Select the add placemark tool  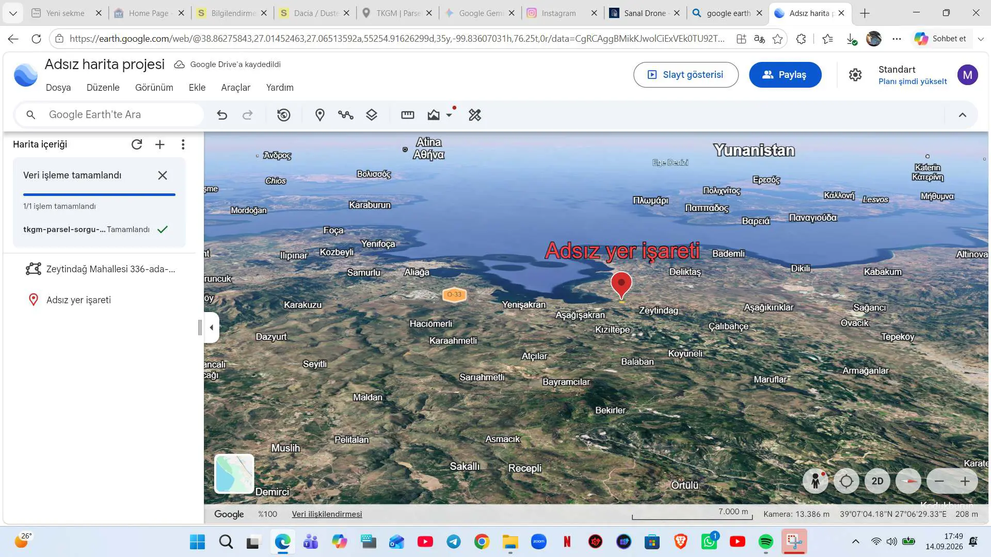click(320, 115)
